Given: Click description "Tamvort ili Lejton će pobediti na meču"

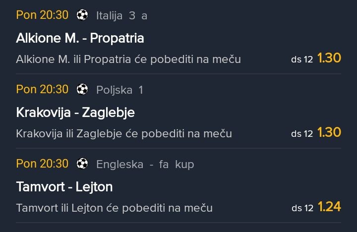Looking at the screenshot, I should pos(114,208).
